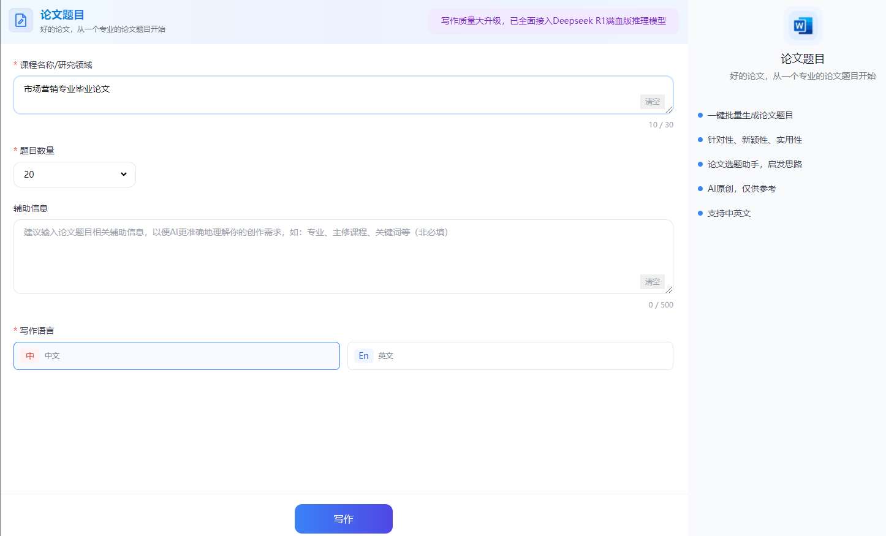886x536 pixels.
Task: Click the 写作 submit button
Action: (x=344, y=519)
